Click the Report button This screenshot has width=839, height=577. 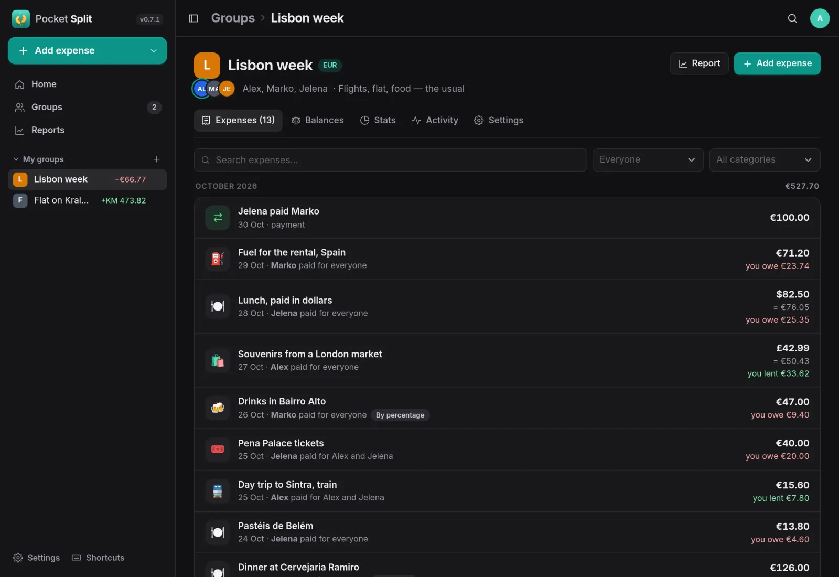[700, 63]
